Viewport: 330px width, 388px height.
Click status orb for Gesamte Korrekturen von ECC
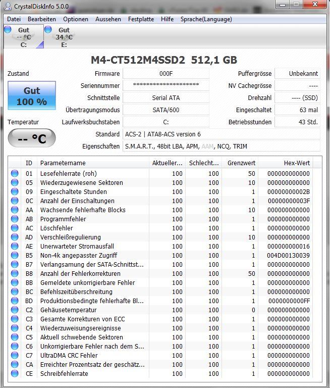[x=15, y=319]
